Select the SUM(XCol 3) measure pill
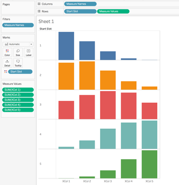The height and width of the screenshot is (185, 179). click(x=18, y=100)
